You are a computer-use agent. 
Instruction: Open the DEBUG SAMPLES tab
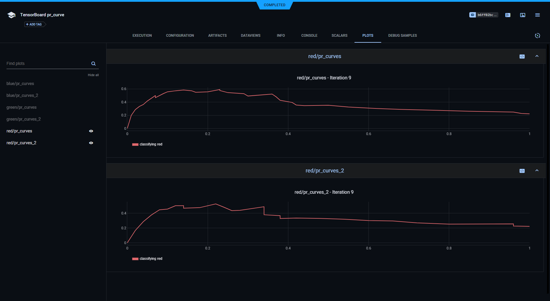point(402,36)
